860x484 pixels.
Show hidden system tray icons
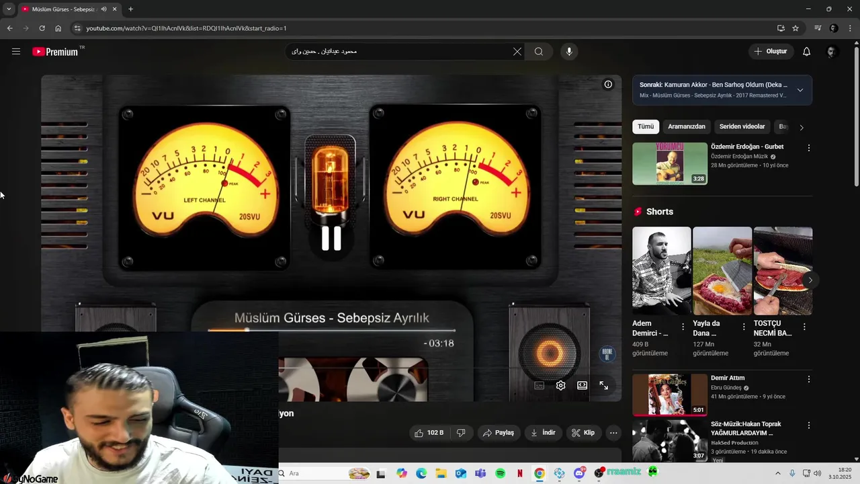pyautogui.click(x=778, y=473)
